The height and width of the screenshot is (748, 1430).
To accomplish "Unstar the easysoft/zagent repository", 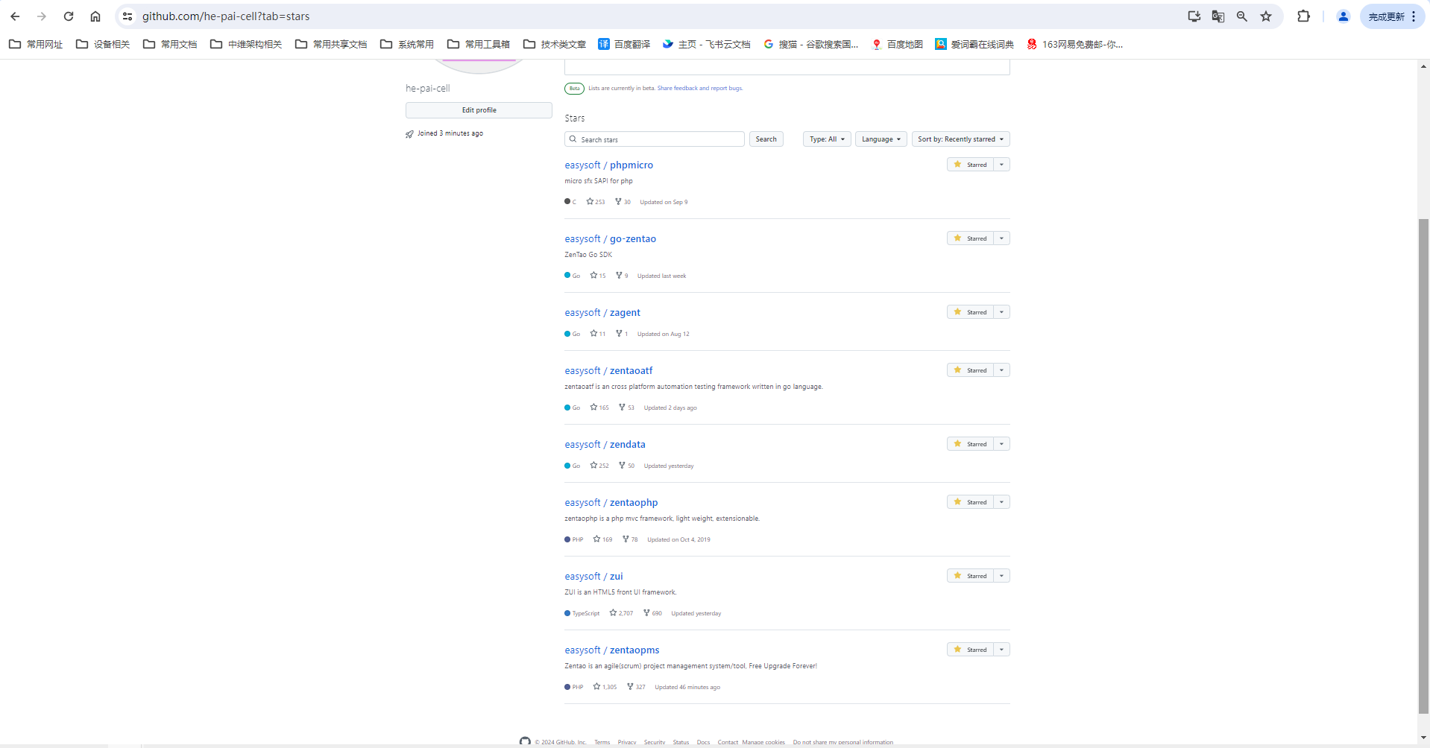I will tap(970, 312).
